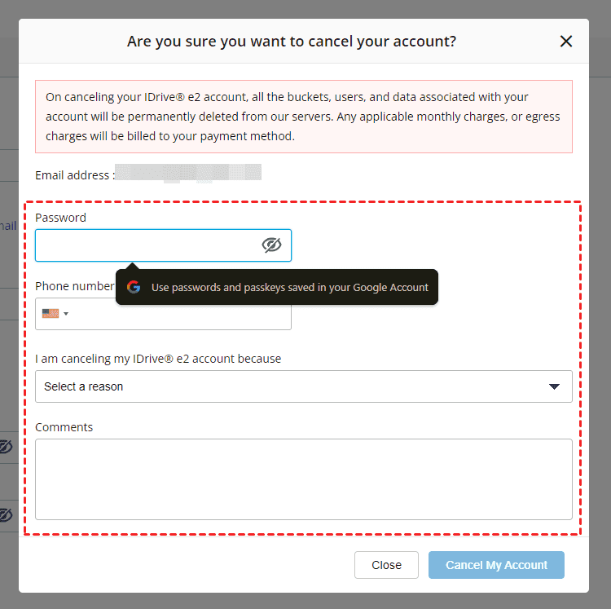Open country code arrow beside flag
This screenshot has height=609, width=611.
click(x=66, y=314)
